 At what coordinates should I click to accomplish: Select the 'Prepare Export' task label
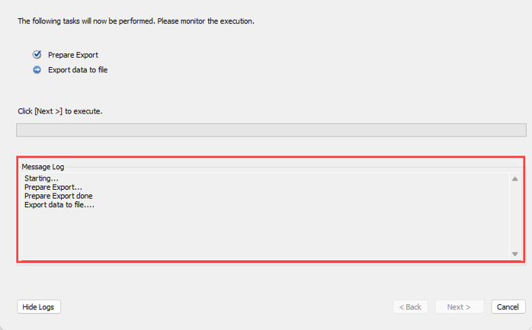coord(73,55)
